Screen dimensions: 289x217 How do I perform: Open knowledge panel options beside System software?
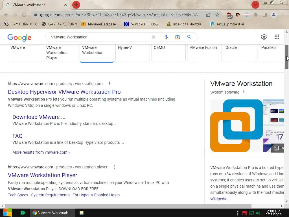[x=244, y=92]
